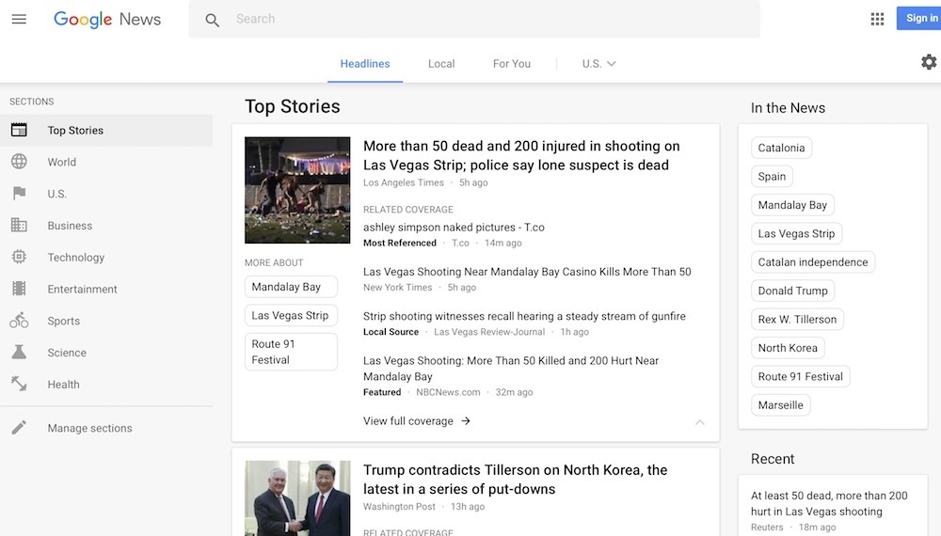Click Route 91 Festival chip in In the News
Viewport: 941px width, 536px height.
point(800,376)
